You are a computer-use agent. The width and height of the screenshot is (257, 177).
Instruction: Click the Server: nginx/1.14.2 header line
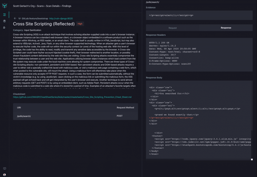point(162,46)
